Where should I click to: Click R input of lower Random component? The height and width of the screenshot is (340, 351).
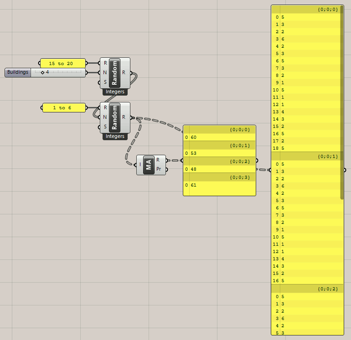105,107
